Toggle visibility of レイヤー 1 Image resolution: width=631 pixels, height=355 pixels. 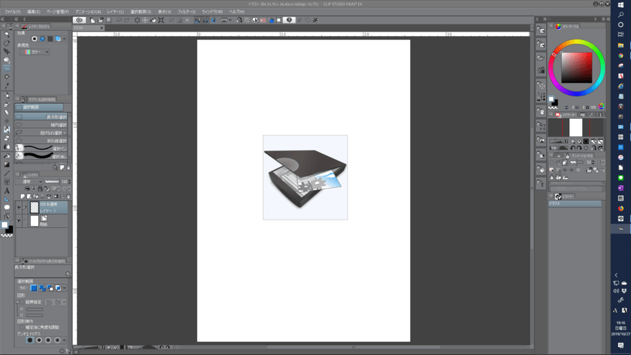[18, 208]
